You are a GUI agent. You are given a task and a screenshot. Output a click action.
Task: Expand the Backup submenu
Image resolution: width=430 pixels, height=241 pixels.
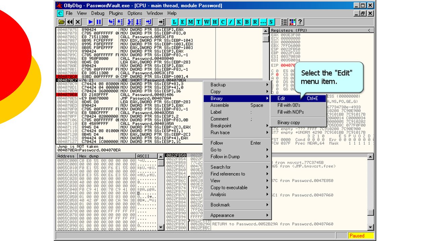[237, 85]
